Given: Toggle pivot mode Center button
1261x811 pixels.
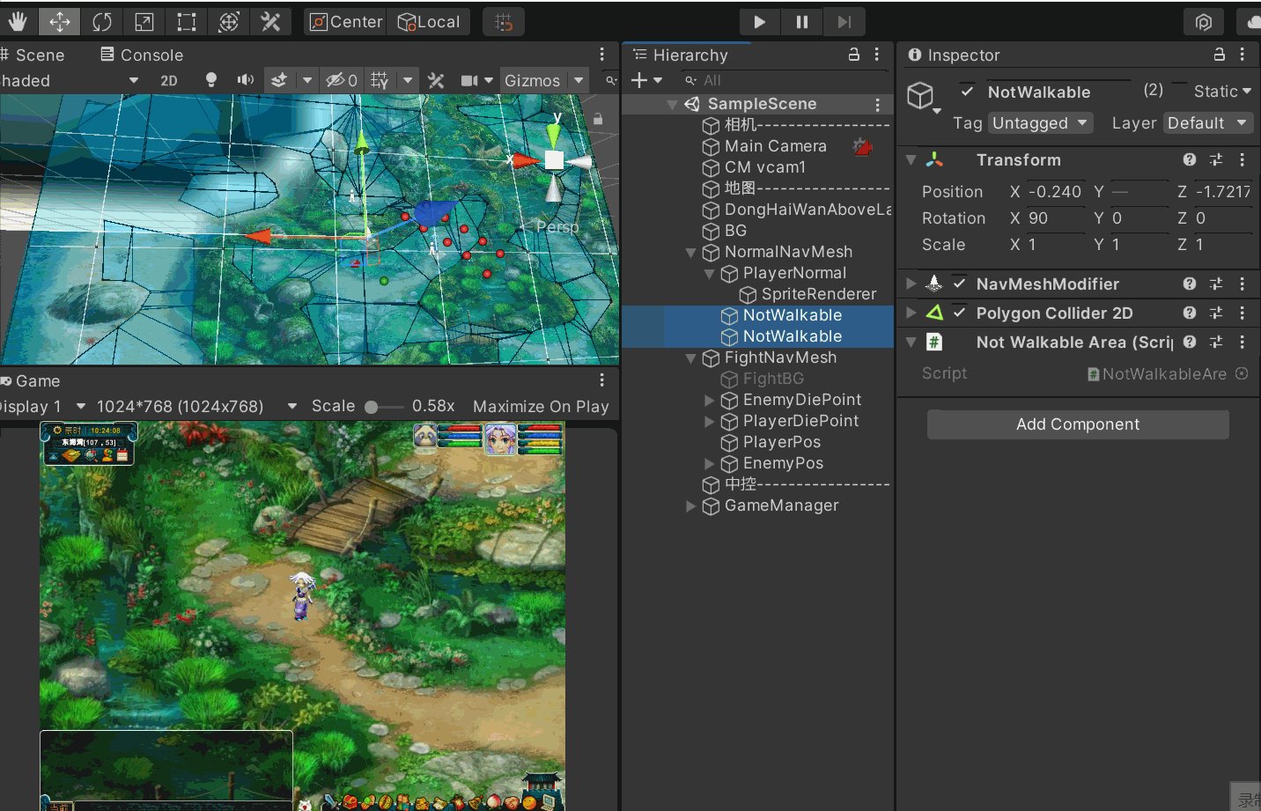Looking at the screenshot, I should coord(345,21).
